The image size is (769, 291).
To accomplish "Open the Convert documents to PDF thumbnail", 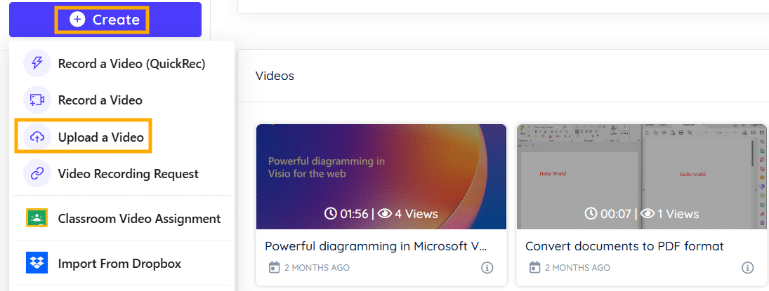I will 641,177.
